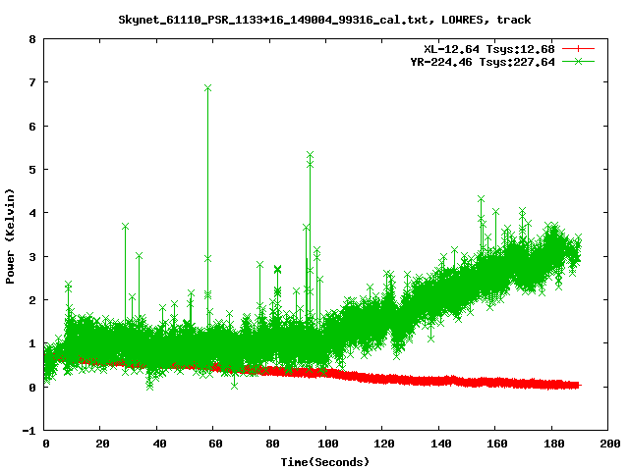Click the x-axis tick label 140
Image resolution: width=629 pixels, height=471 pixels.
(438, 444)
